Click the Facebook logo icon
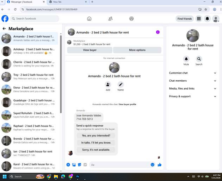 click(x=5, y=19)
